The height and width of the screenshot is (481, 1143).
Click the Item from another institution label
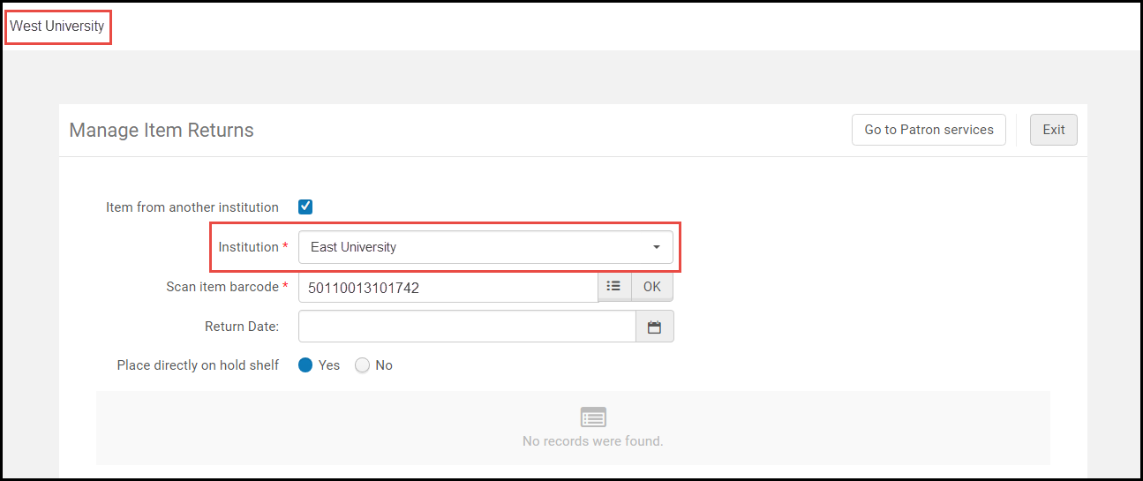pyautogui.click(x=192, y=207)
